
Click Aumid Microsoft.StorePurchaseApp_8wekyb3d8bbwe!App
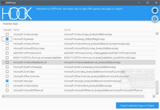[90, 67]
